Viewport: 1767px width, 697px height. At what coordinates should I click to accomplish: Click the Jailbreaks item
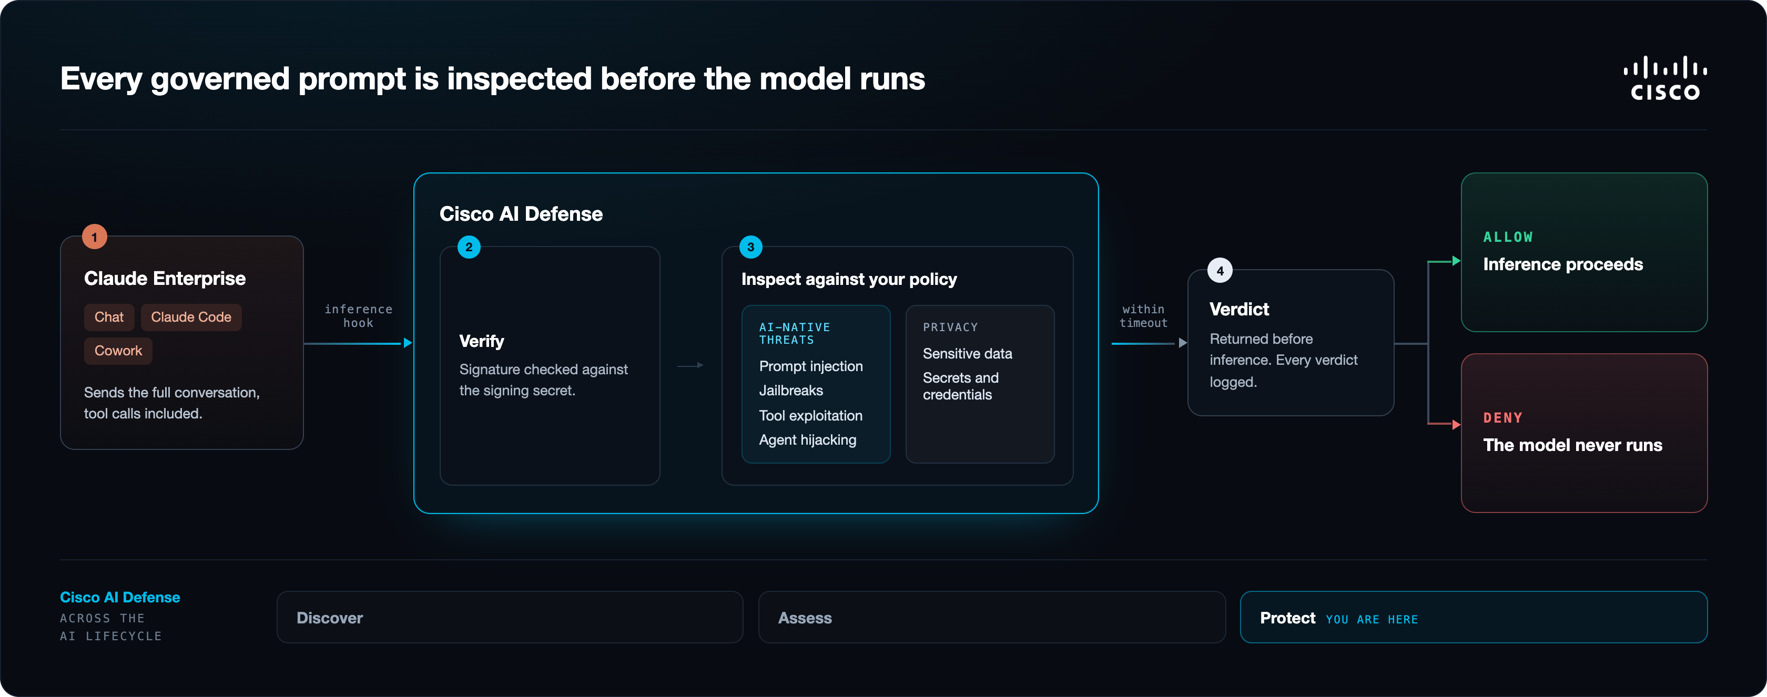click(x=791, y=391)
